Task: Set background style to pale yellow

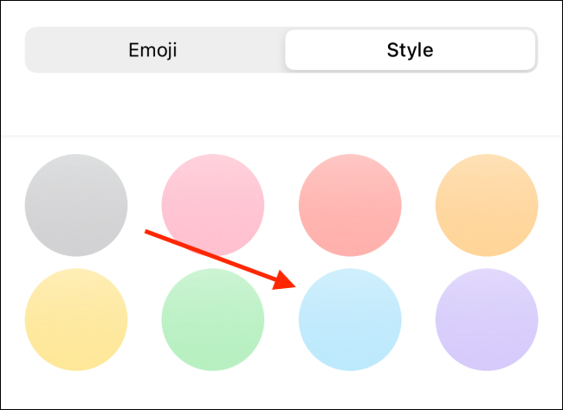Action: 76,319
